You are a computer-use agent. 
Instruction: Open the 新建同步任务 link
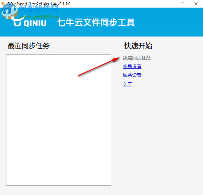point(136,58)
